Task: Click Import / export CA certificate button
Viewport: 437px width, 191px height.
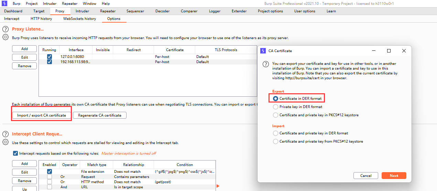Action: (x=42, y=115)
